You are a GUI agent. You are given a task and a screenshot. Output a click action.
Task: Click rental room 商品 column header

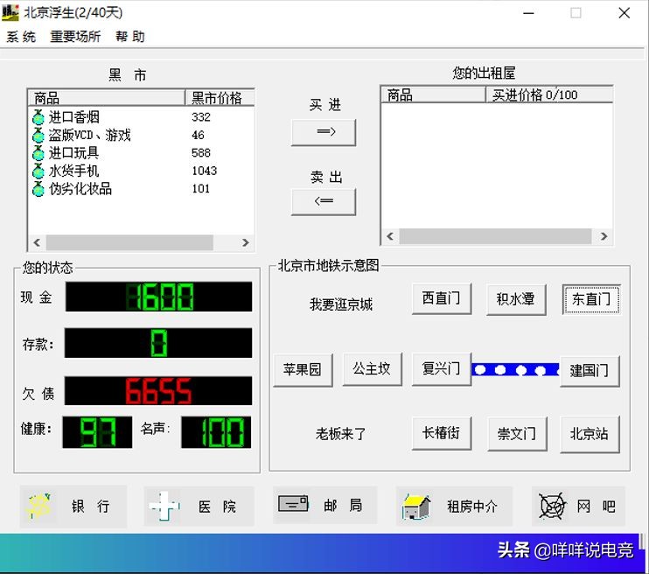coord(433,94)
